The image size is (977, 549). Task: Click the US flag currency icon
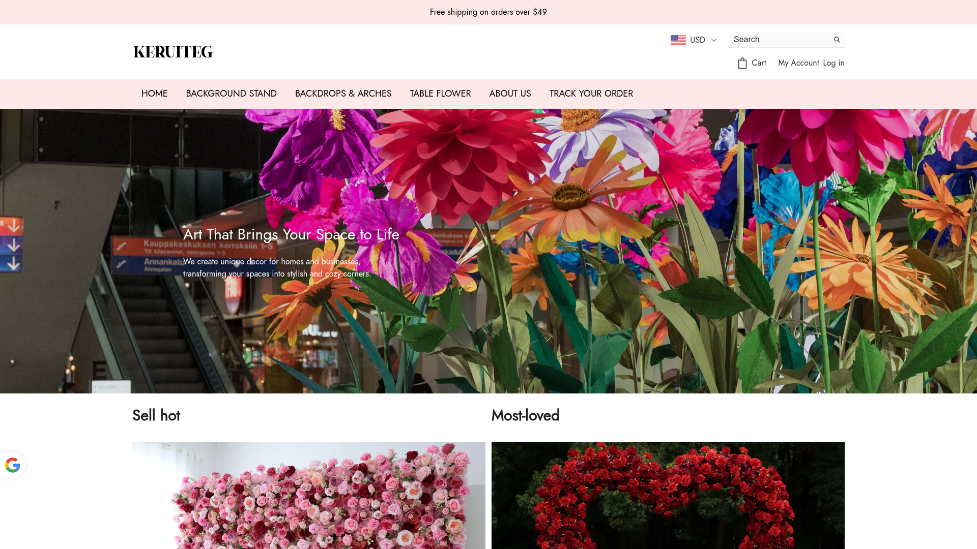[678, 40]
